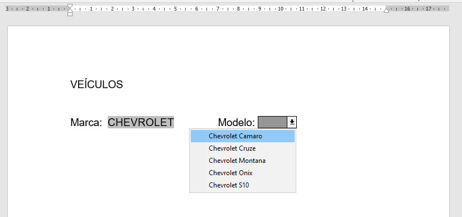This screenshot has width=462, height=217.
Task: Select the Chevrolet Onix option
Action: (243, 173)
